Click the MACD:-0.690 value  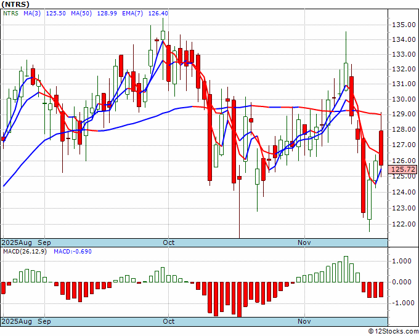pos(73,252)
